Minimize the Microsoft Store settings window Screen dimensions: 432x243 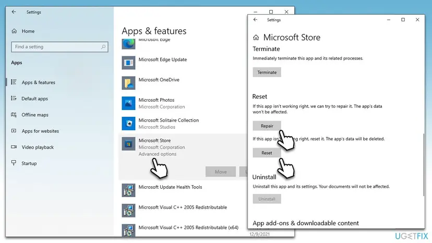389,20
